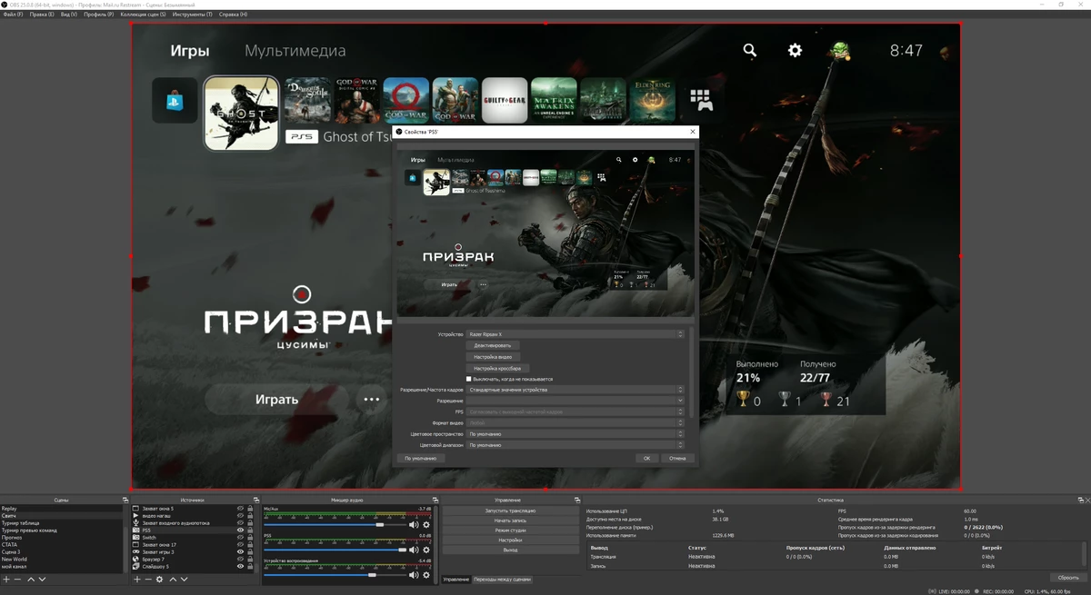Move the source down in the Источники panel
This screenshot has width=1091, height=595.
184,579
